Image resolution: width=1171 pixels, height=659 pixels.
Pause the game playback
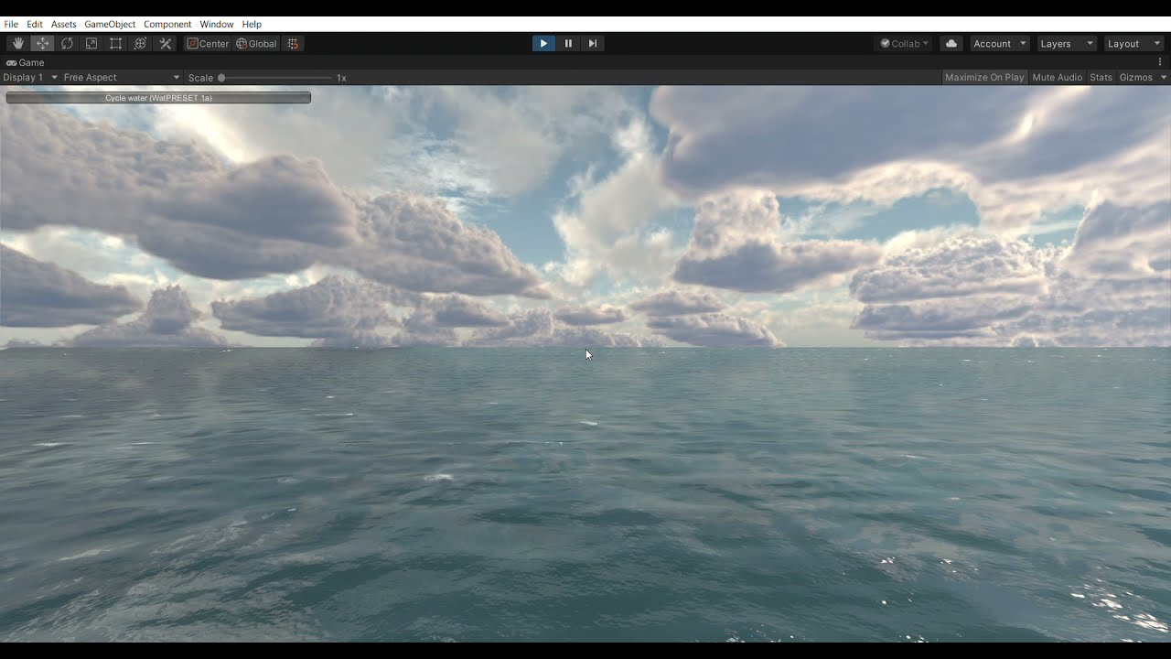click(568, 44)
